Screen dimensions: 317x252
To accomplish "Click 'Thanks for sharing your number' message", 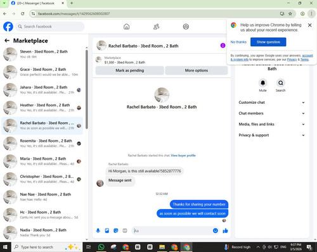I will point(199,205).
